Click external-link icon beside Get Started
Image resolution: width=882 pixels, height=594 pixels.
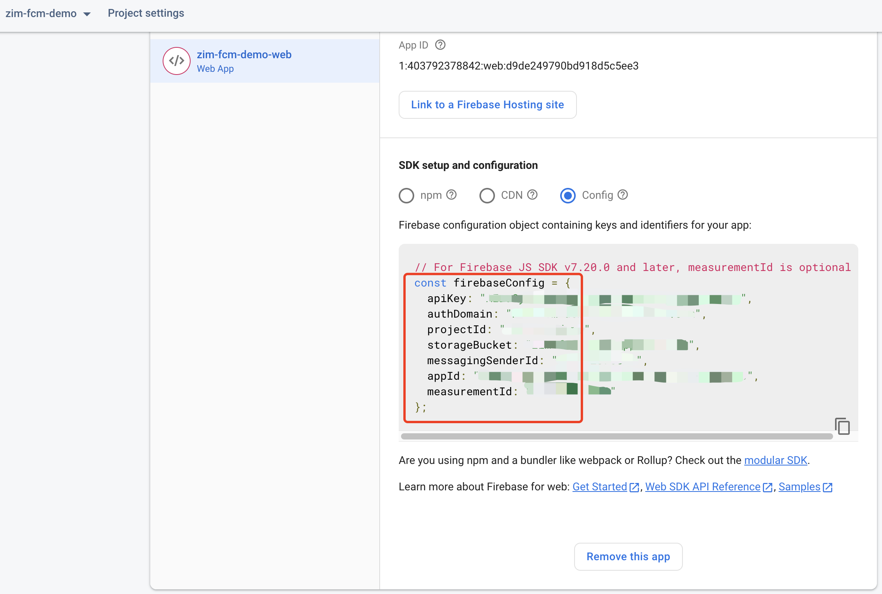click(x=634, y=488)
